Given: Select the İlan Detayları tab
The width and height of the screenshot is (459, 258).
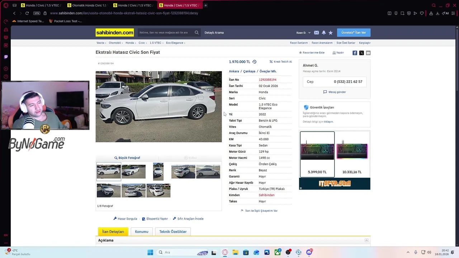Looking at the screenshot, I should [113, 231].
